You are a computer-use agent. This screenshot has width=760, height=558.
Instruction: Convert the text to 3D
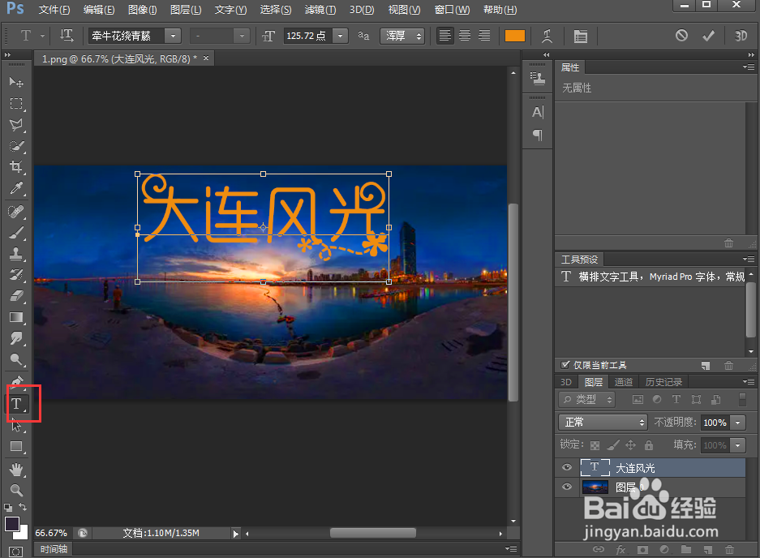tap(741, 36)
